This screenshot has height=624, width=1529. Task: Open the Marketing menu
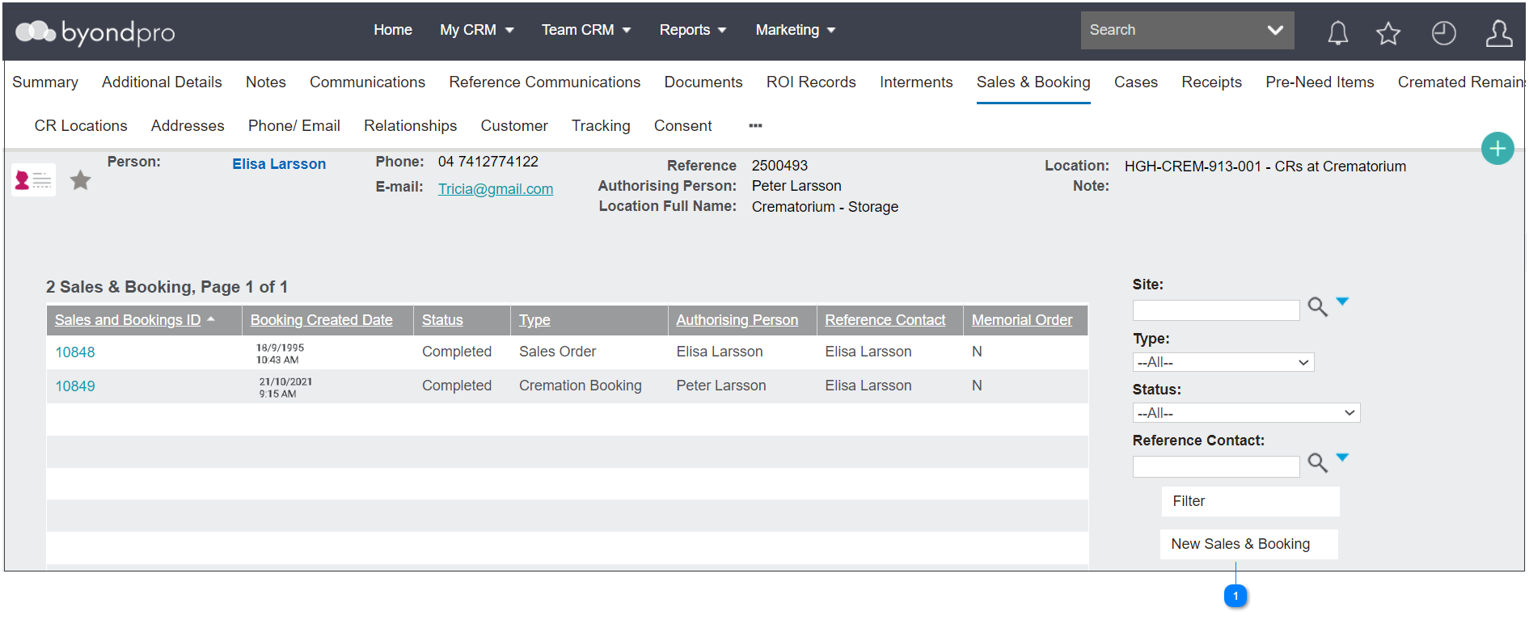[795, 30]
